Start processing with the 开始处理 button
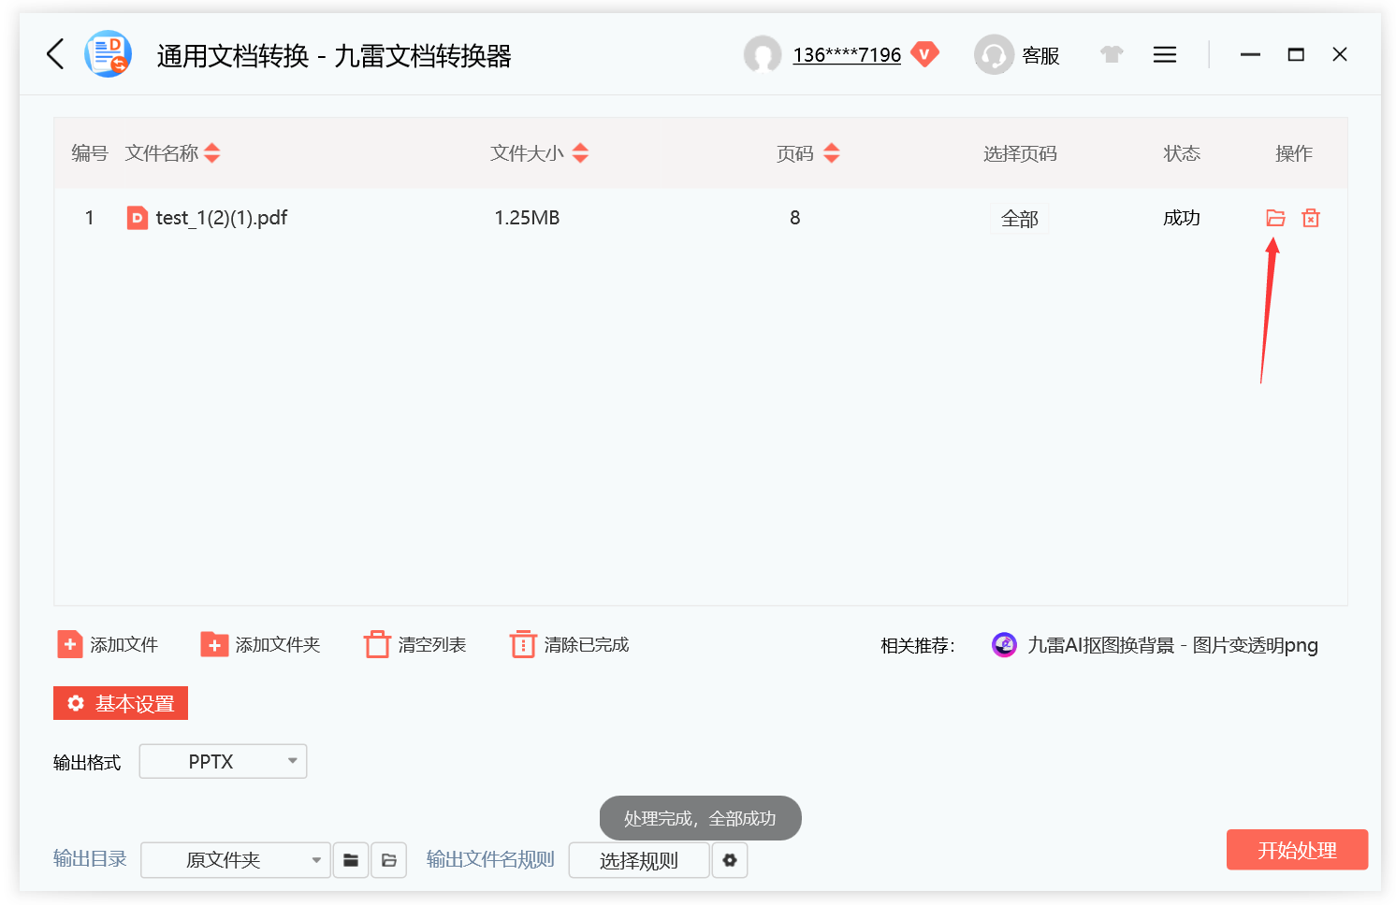The width and height of the screenshot is (1396, 905). pyautogui.click(x=1297, y=850)
